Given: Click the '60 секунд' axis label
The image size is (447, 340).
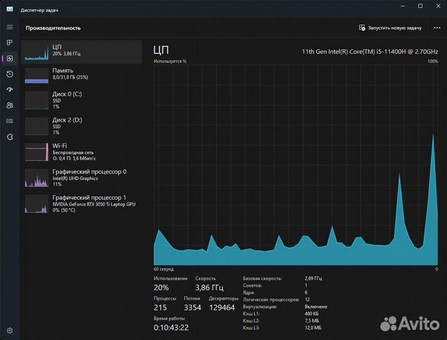Looking at the screenshot, I should [x=163, y=269].
